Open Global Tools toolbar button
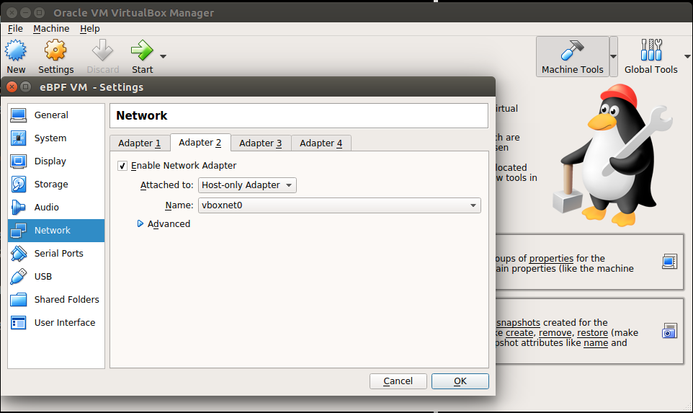 tap(650, 57)
